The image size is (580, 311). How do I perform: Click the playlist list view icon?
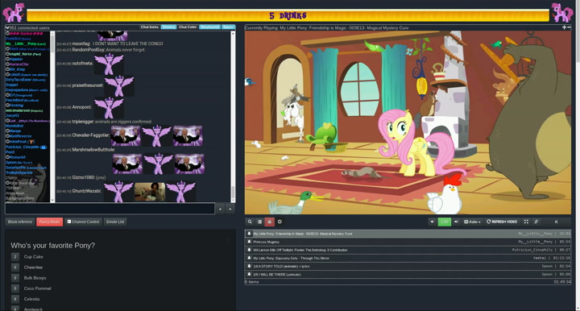coord(259,222)
